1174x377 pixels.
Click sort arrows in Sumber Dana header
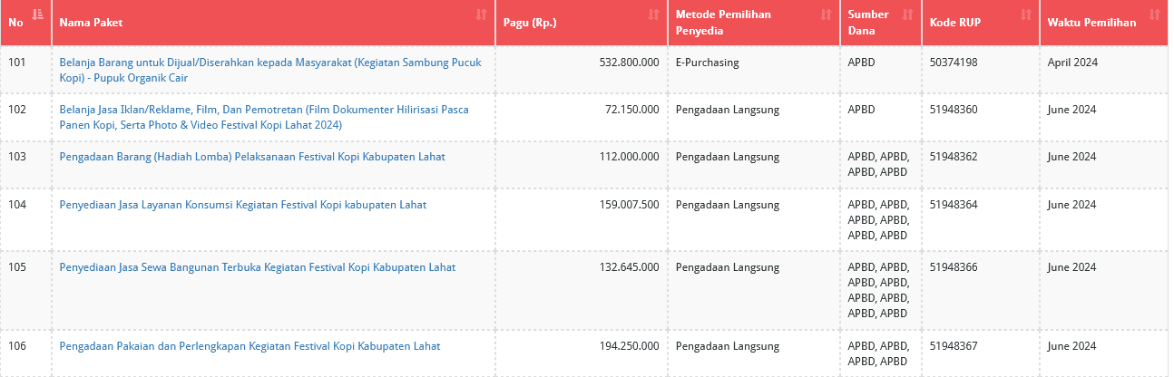(907, 14)
